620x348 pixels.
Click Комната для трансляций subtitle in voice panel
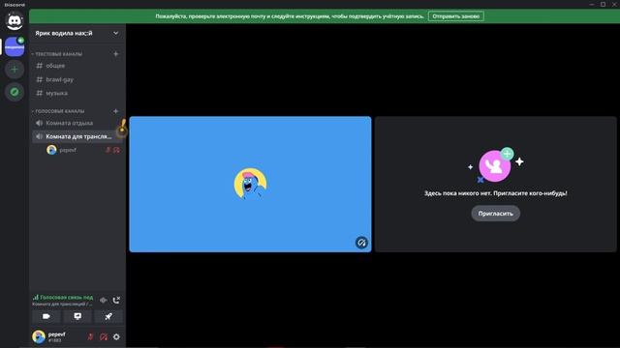tap(62, 304)
